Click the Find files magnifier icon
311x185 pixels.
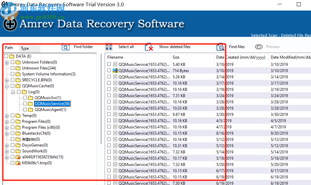(x=220, y=47)
